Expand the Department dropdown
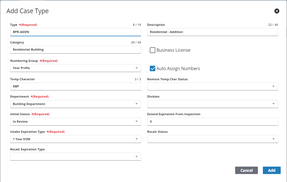This screenshot has width=287, height=182. coord(75,104)
